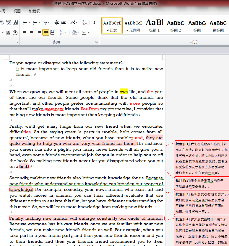Click comment balloon 批注 [b3]
Image resolution: width=229 pixels, height=246 pixels.
(202, 203)
